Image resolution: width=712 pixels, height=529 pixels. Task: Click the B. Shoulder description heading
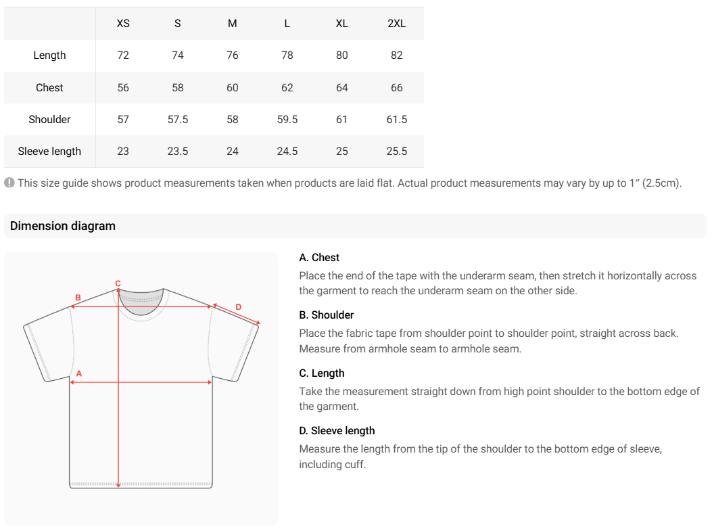click(326, 315)
